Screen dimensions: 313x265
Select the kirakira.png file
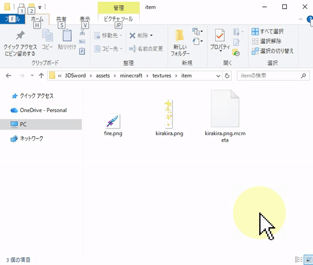tap(169, 118)
